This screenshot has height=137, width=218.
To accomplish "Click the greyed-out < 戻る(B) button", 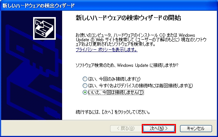I will [126, 128].
